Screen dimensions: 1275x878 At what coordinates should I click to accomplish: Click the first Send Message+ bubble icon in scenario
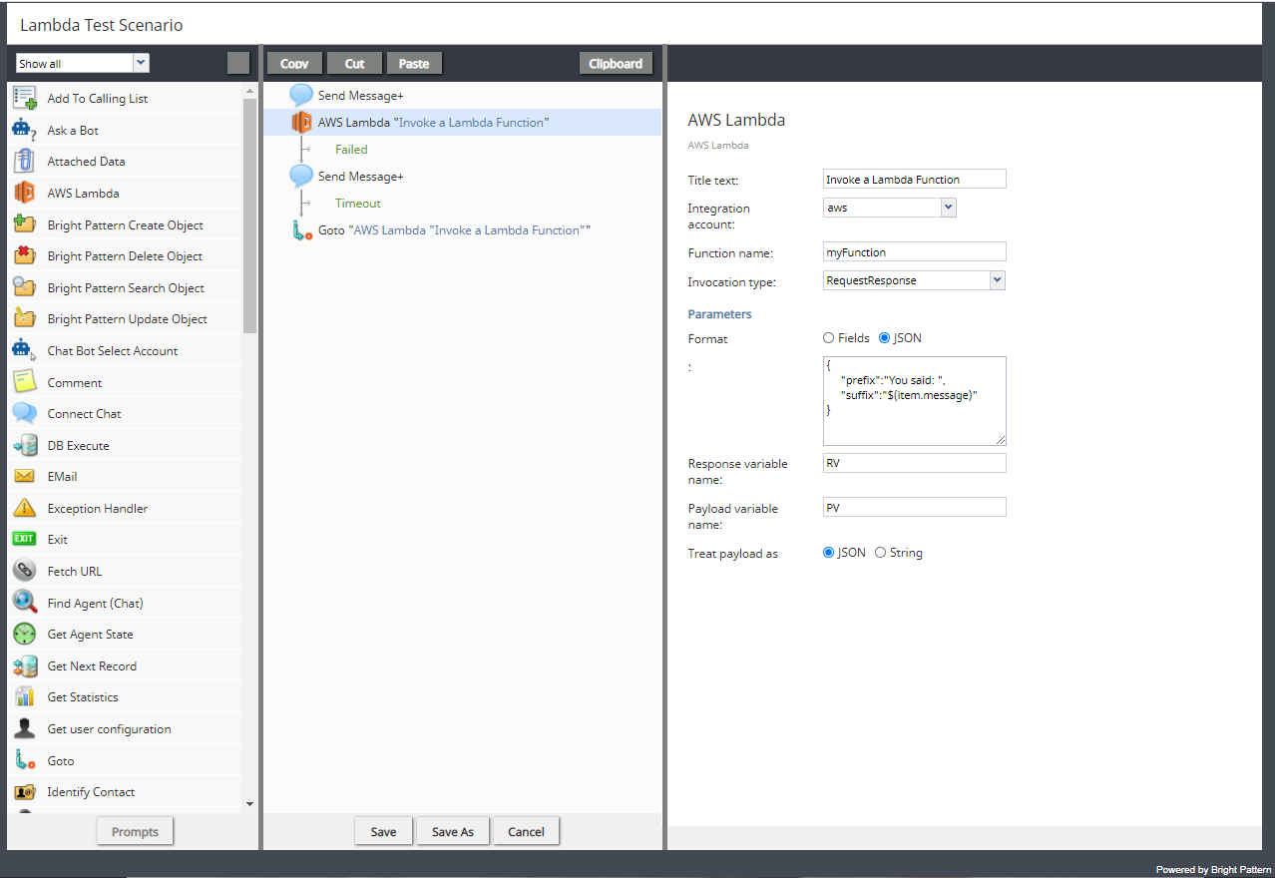tap(301, 95)
